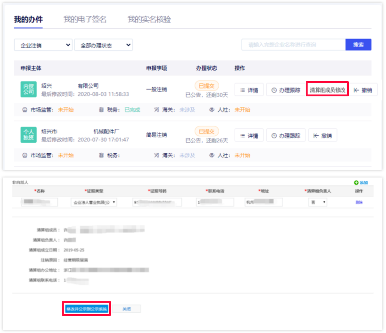
Task: Click 税务 icon in first record
Action: [101, 110]
